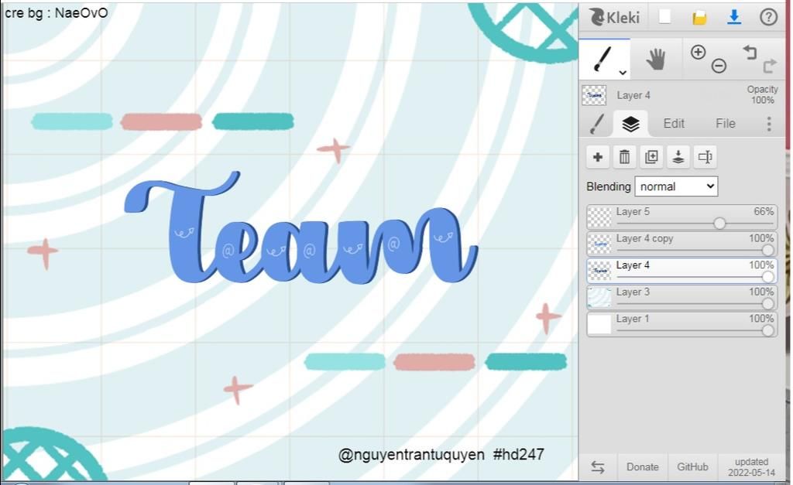Open an image with the folder icon

coord(699,19)
